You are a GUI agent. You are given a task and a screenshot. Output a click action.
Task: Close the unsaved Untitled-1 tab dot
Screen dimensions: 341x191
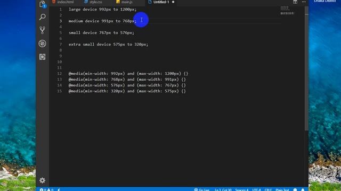tap(173, 2)
